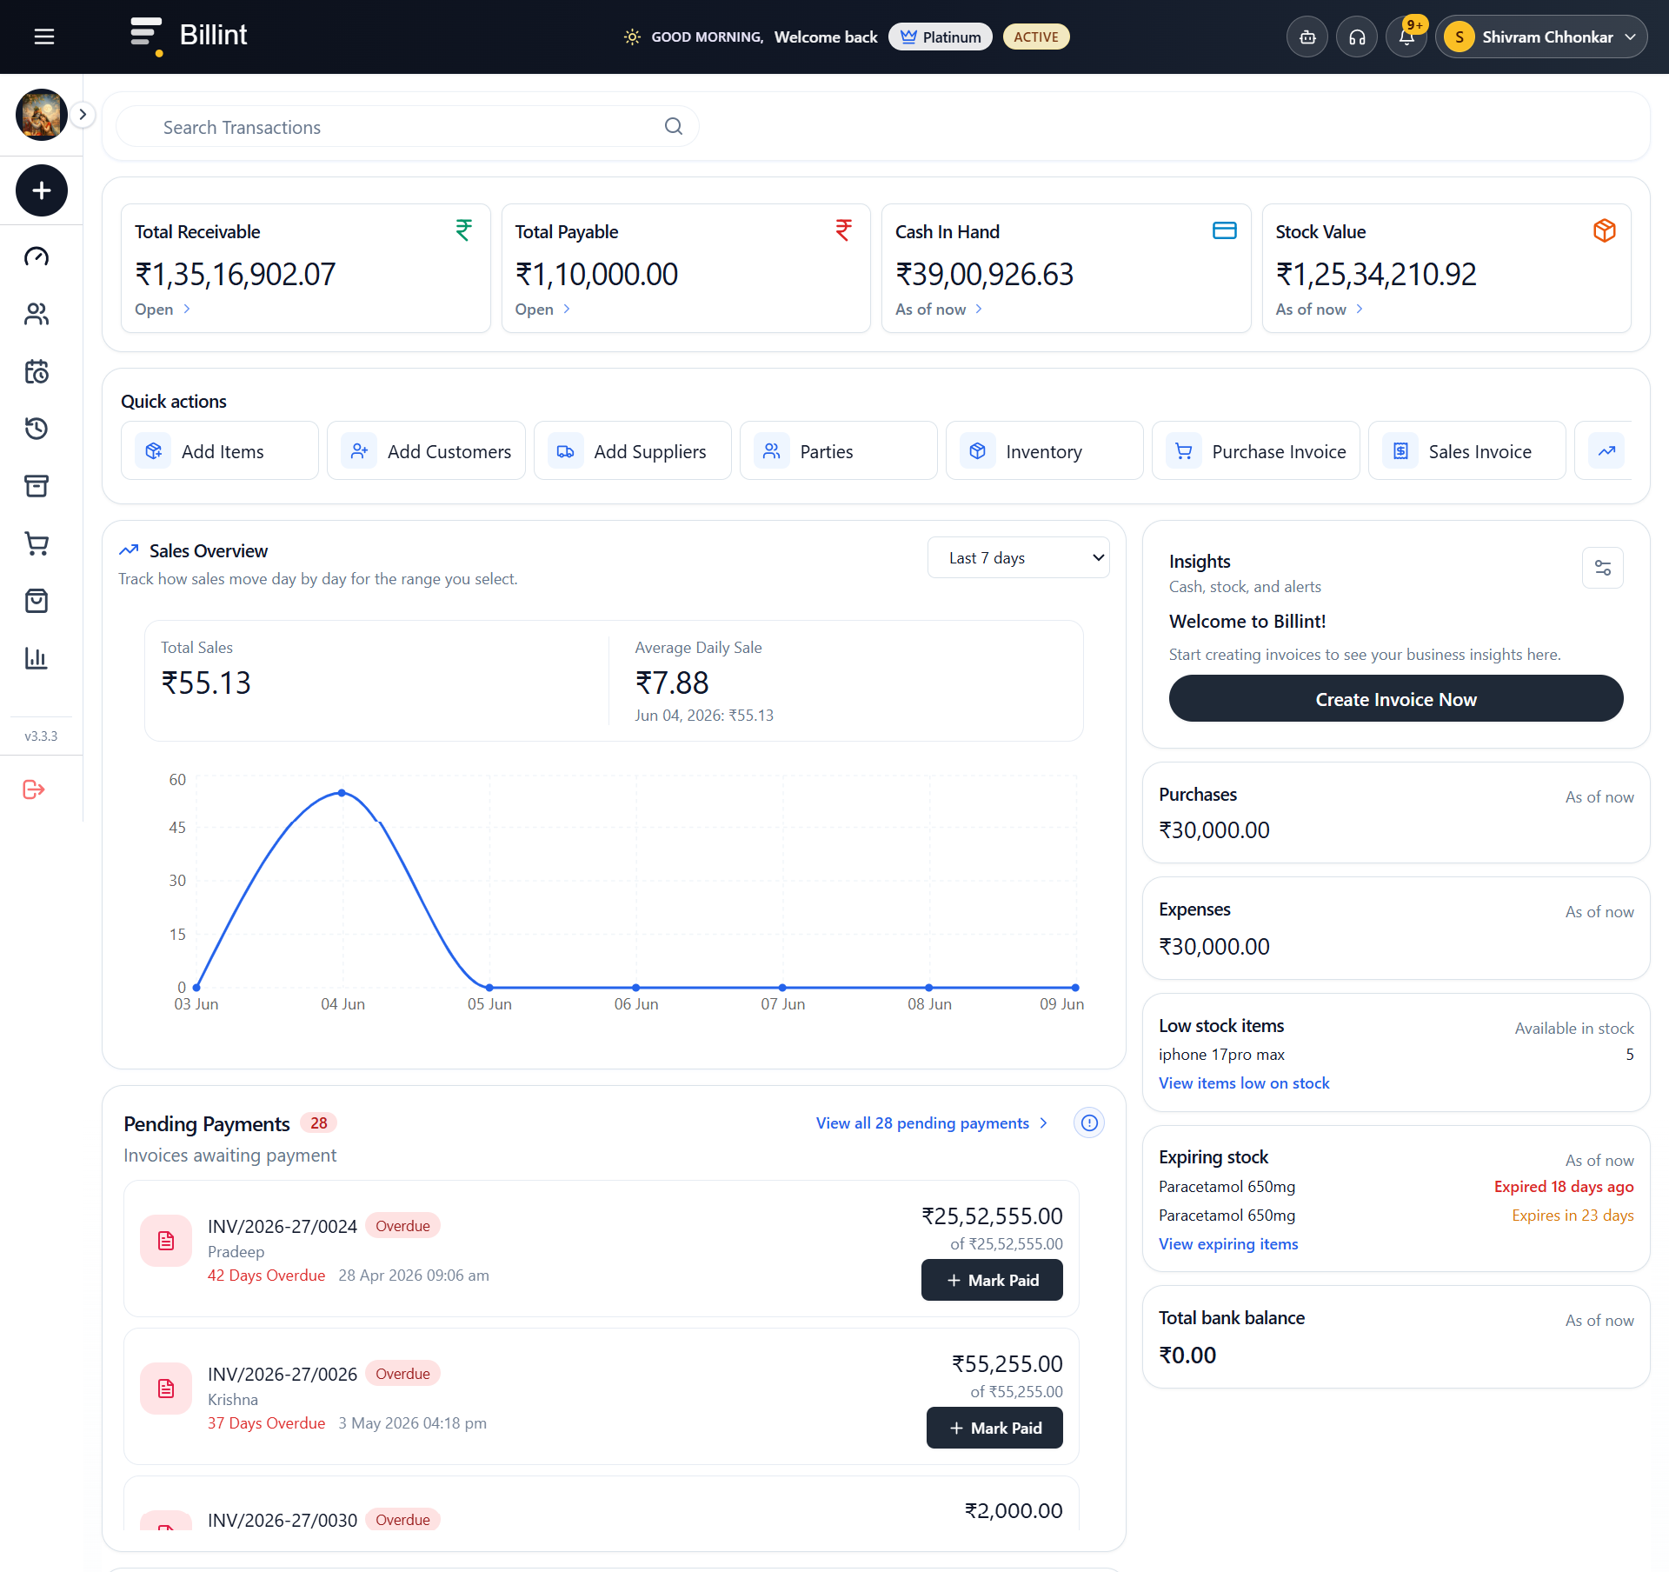Open the calendar clock icon in the sidebar
Image resolution: width=1669 pixels, height=1572 pixels.
(37, 371)
